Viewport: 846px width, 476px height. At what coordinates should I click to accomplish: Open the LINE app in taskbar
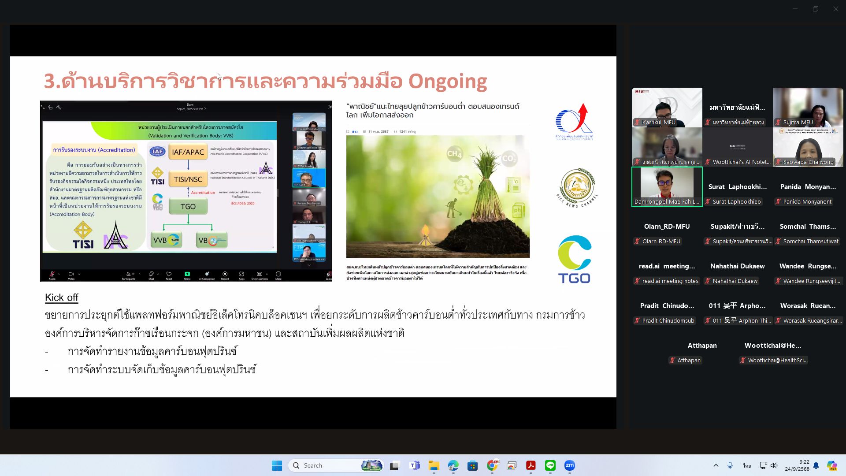coord(550,465)
